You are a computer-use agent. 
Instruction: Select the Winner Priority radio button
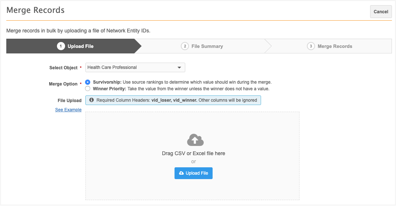coord(88,89)
